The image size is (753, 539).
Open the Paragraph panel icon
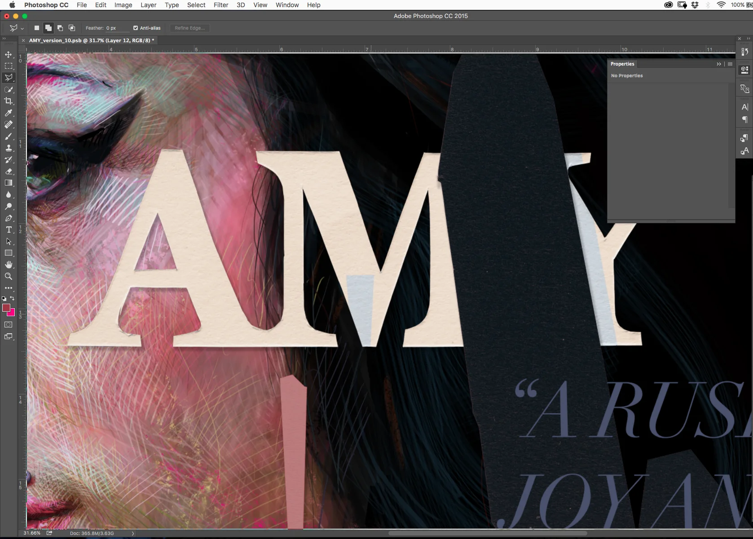(744, 119)
